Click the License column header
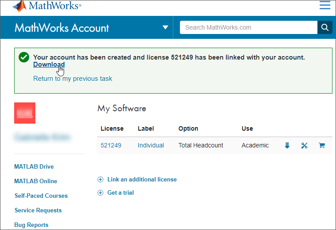The height and width of the screenshot is (230, 336). click(112, 128)
